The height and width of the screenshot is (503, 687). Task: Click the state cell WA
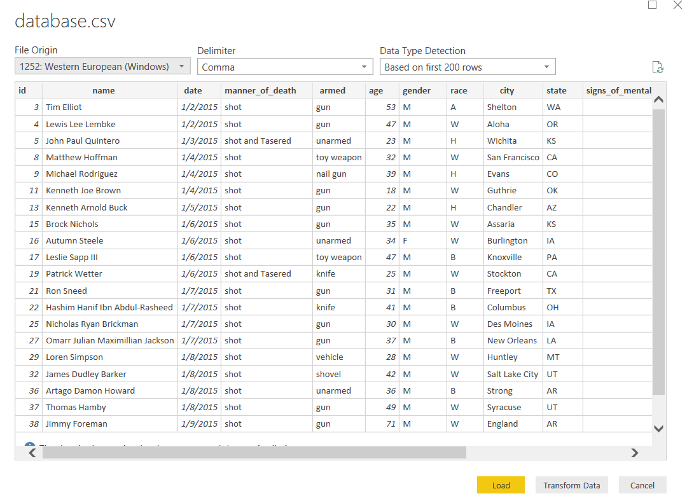[562, 107]
